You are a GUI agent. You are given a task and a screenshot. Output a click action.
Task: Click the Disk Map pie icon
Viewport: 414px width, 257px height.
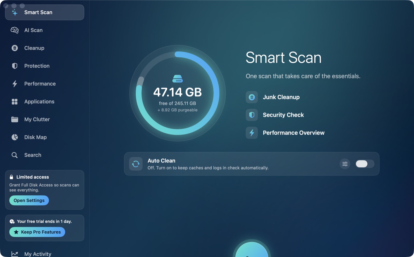[x=15, y=137]
